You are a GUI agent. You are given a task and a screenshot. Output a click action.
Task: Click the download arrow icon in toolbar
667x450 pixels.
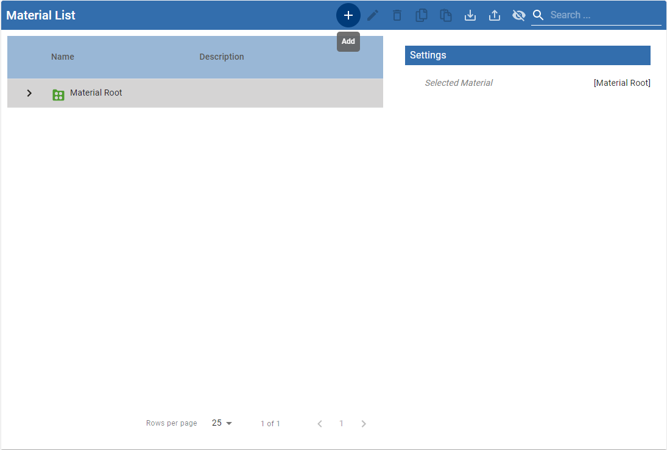point(470,15)
